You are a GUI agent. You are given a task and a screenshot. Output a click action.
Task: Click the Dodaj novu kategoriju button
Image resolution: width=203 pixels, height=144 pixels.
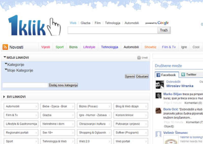(63, 85)
